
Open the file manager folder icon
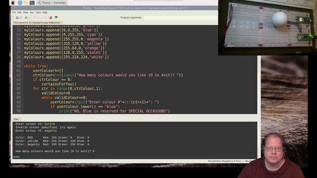click(x=26, y=2)
